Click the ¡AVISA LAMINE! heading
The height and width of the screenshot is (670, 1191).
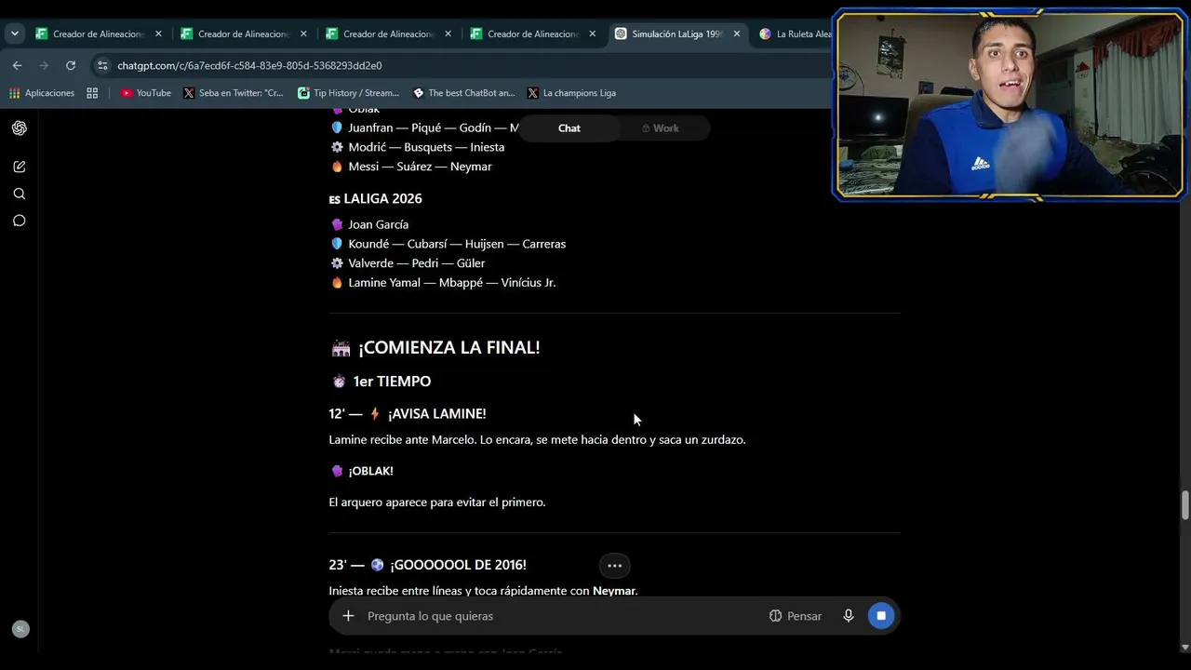pos(437,414)
